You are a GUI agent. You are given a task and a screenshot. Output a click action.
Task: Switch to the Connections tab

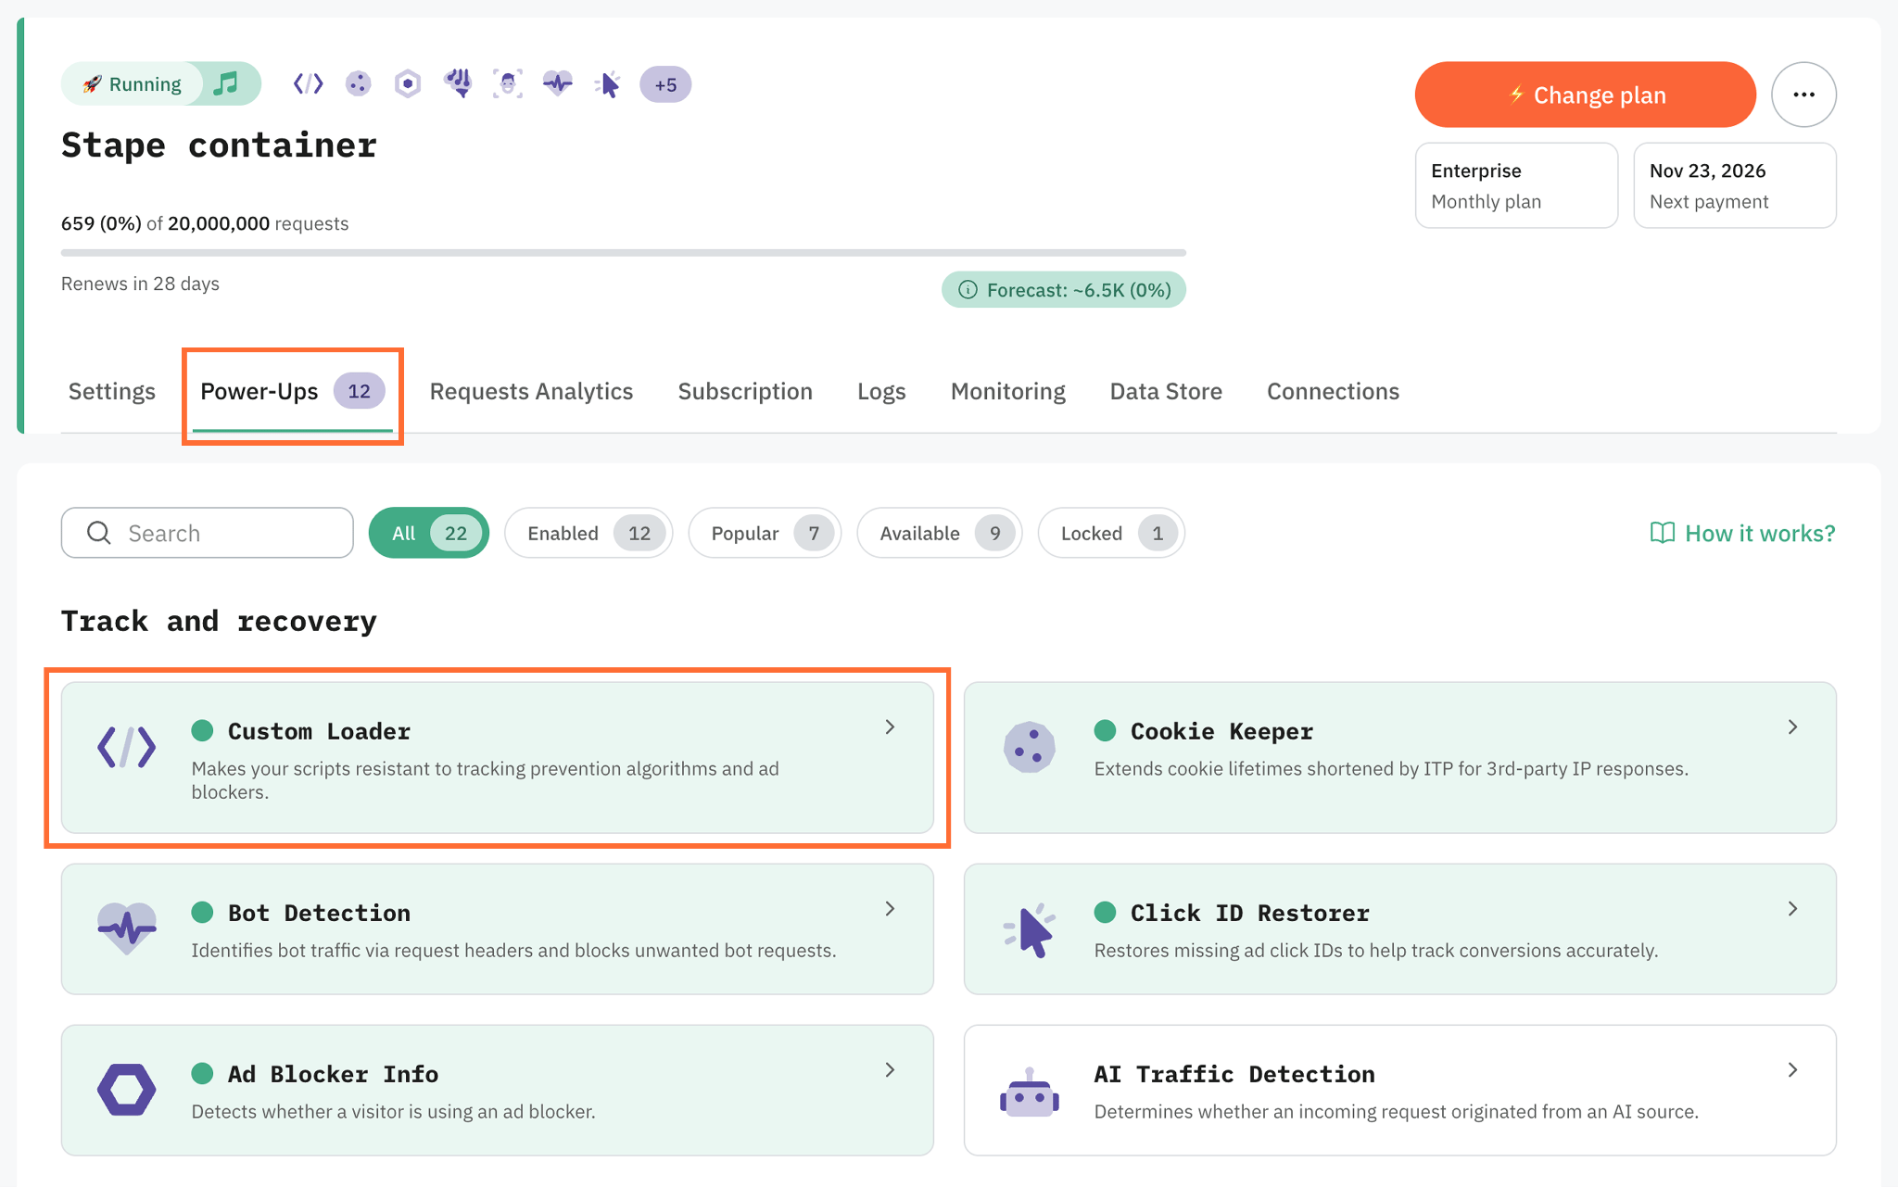[x=1333, y=391]
